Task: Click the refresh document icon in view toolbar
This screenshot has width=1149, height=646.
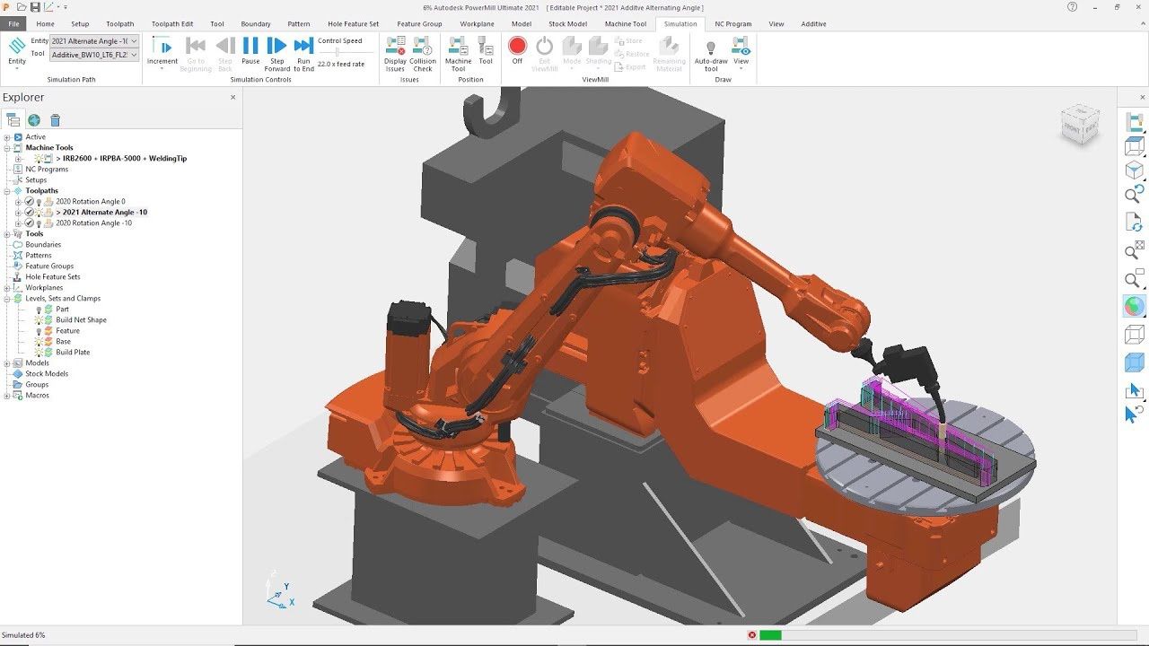Action: [x=1134, y=223]
